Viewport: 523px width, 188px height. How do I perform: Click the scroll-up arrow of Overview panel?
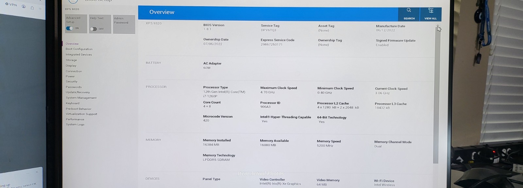(437, 25)
